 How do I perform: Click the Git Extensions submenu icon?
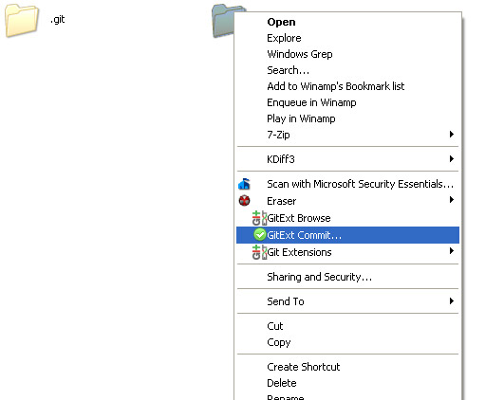(x=259, y=252)
